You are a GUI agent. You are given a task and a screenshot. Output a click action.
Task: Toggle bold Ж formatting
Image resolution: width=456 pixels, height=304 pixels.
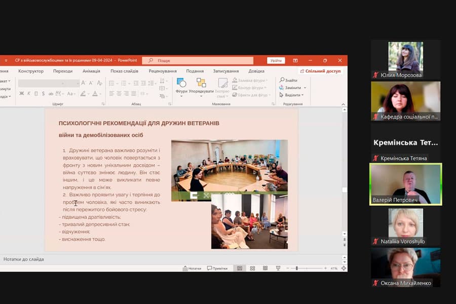(x=21, y=94)
